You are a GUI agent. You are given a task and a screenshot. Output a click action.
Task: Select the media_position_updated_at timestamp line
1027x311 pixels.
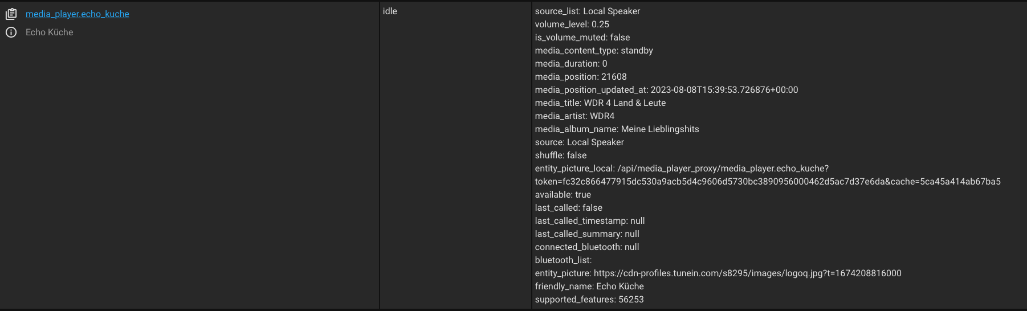click(x=666, y=90)
